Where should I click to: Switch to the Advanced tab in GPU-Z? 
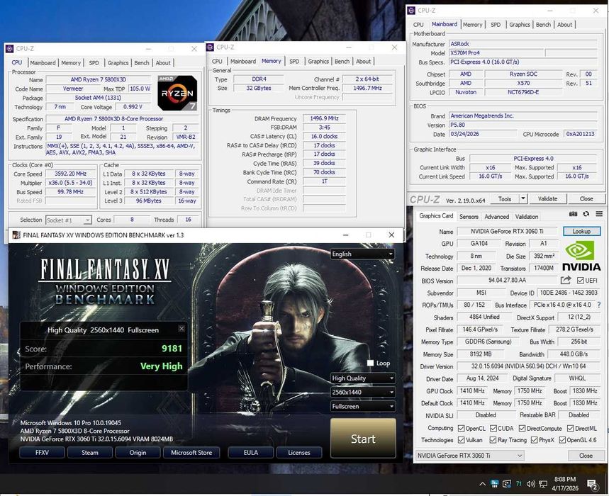point(496,217)
